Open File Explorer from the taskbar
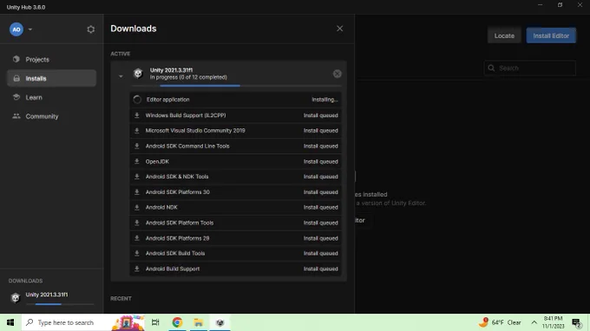590x331 pixels. pos(199,322)
